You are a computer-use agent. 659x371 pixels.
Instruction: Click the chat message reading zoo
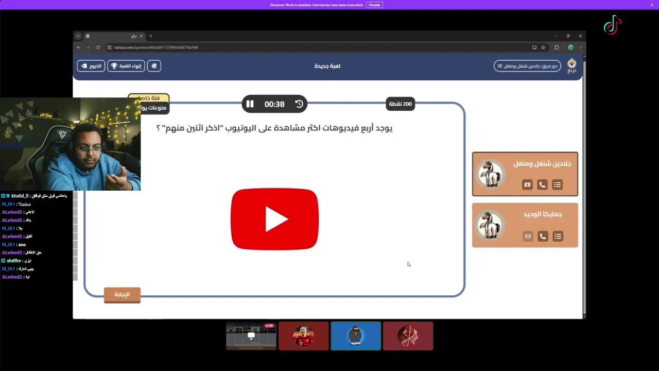coord(22,245)
